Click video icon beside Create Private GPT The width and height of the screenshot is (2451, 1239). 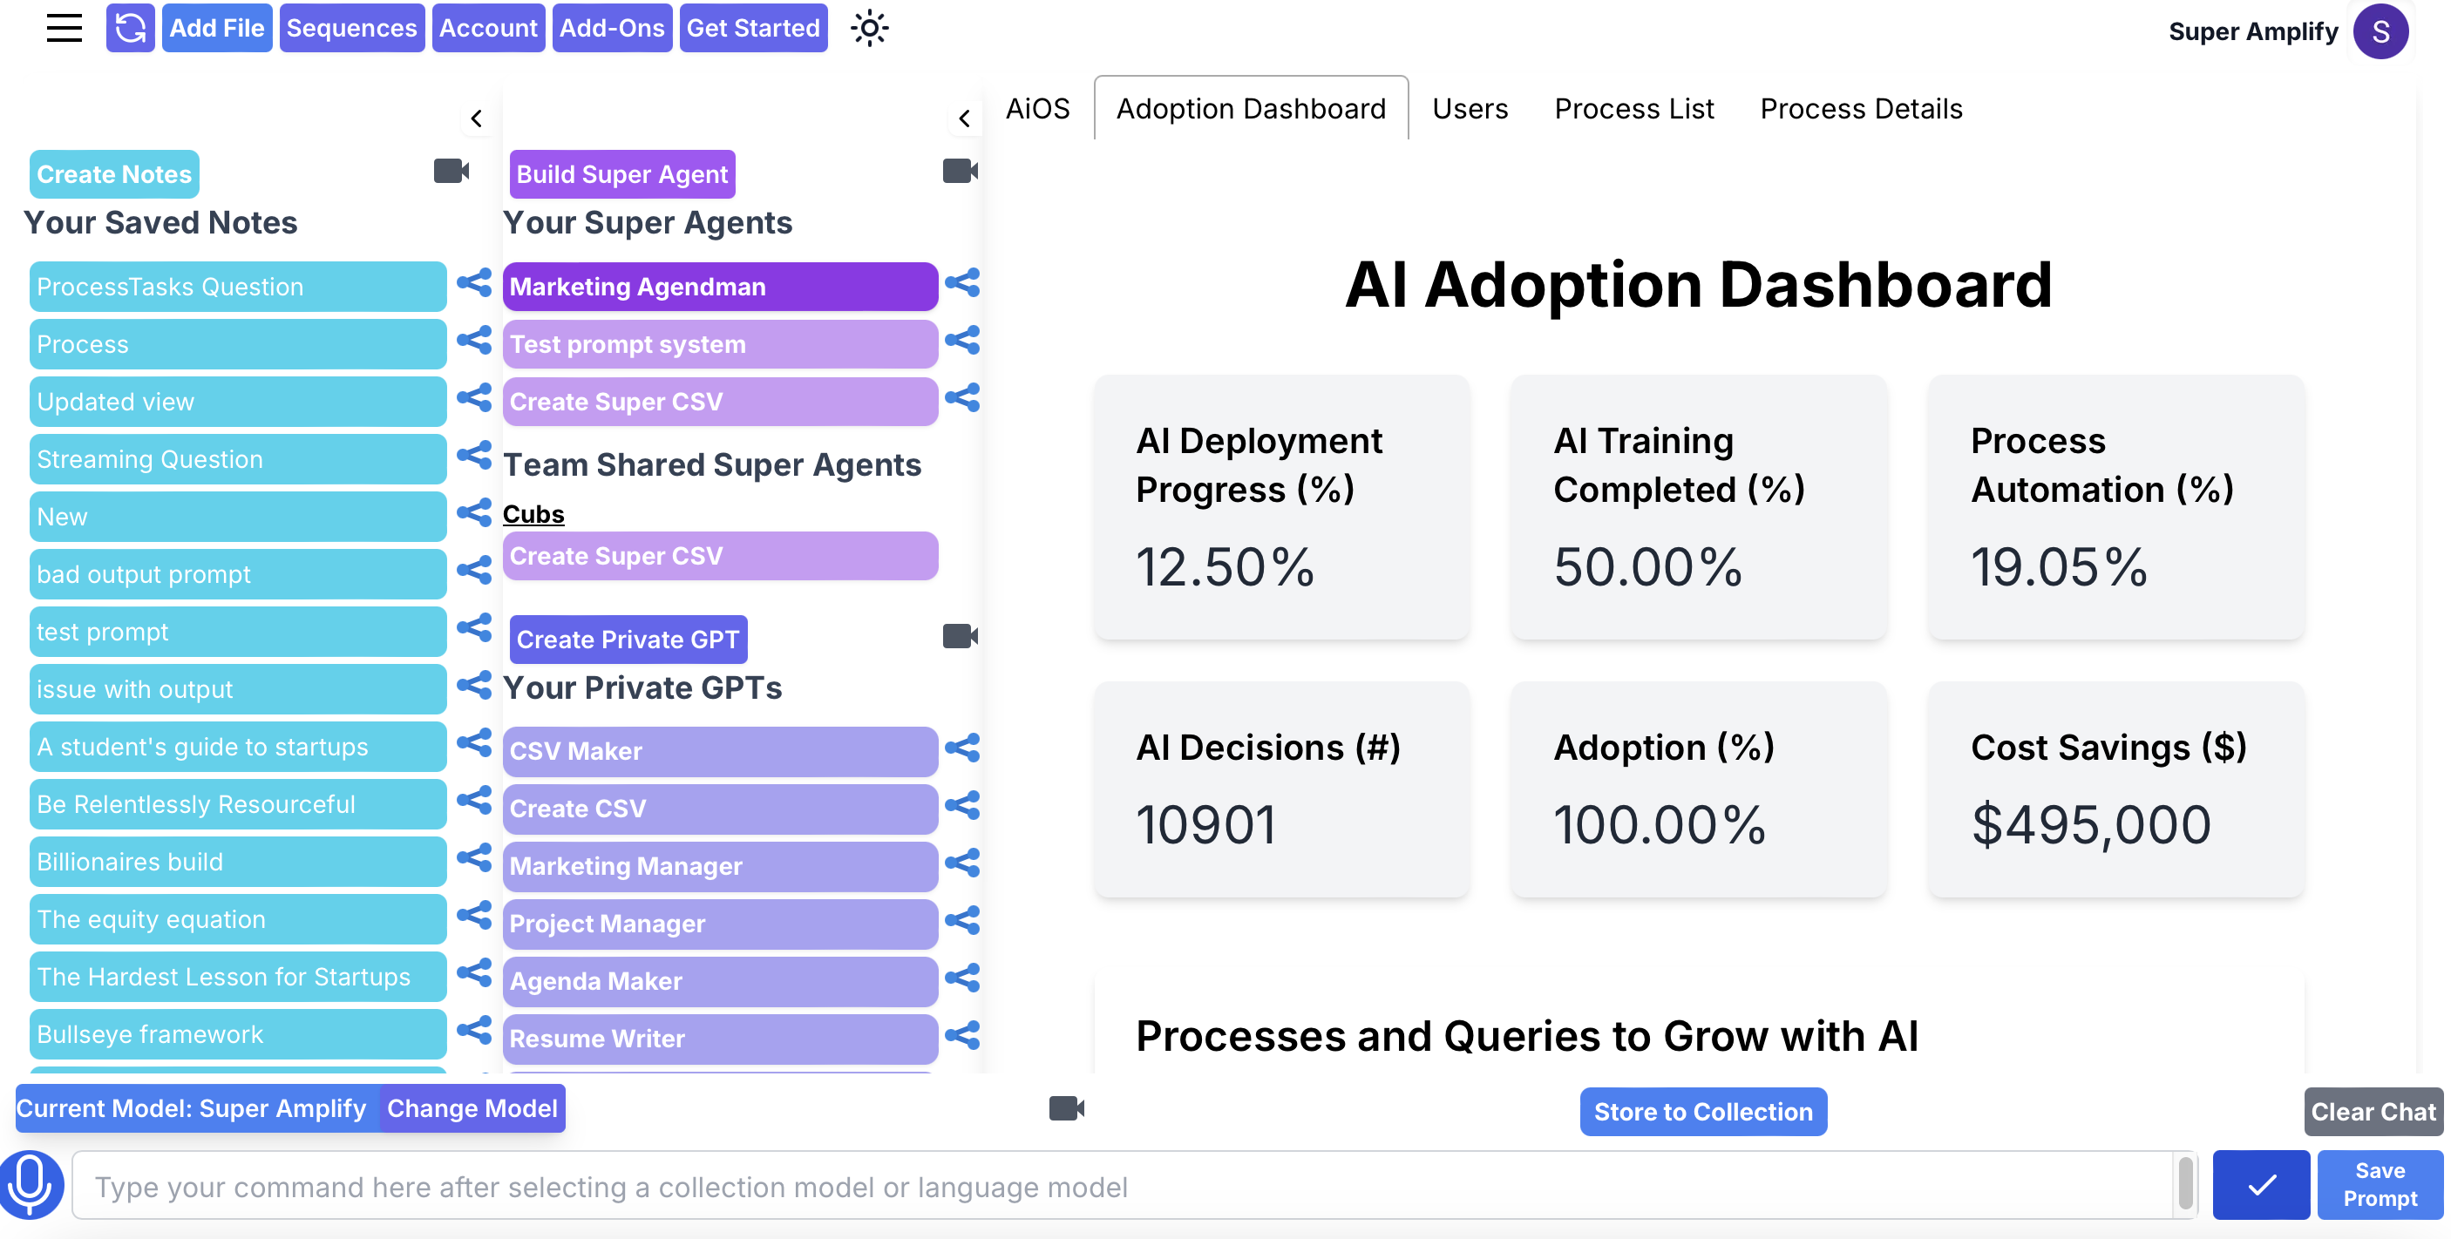tap(960, 636)
